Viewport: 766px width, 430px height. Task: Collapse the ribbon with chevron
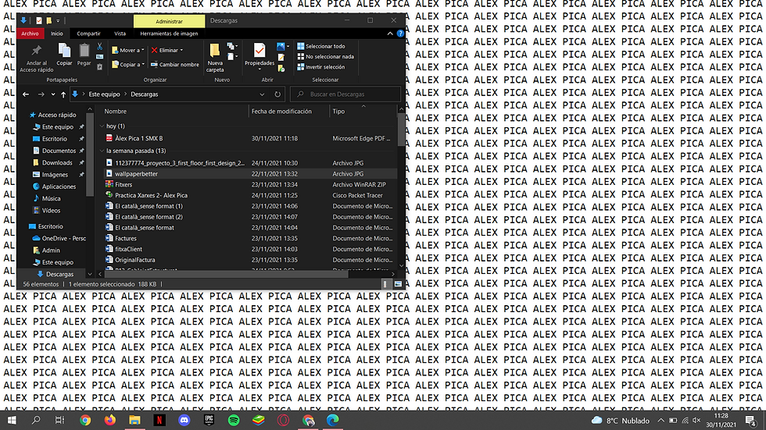[390, 34]
